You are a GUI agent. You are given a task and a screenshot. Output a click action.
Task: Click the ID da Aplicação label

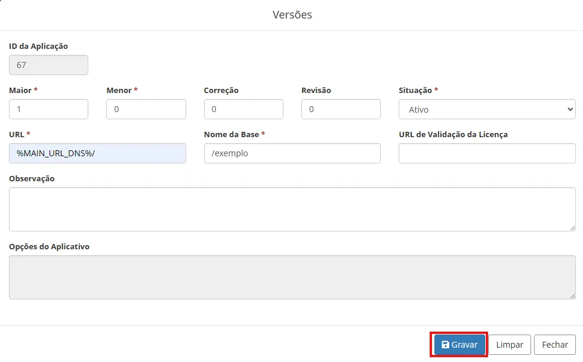(x=39, y=46)
